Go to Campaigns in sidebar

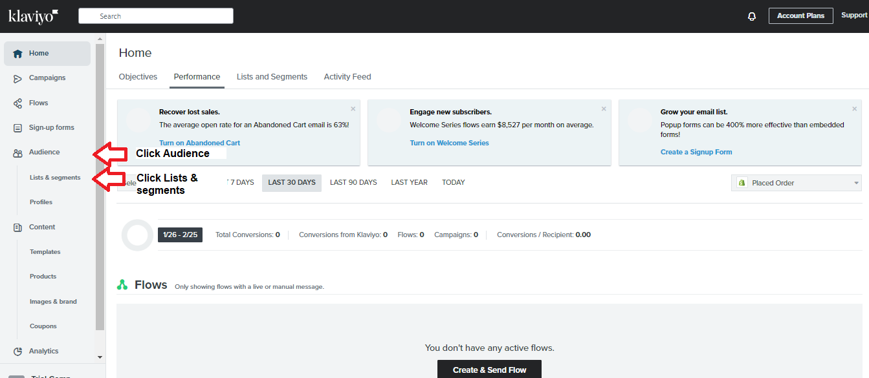(47, 78)
